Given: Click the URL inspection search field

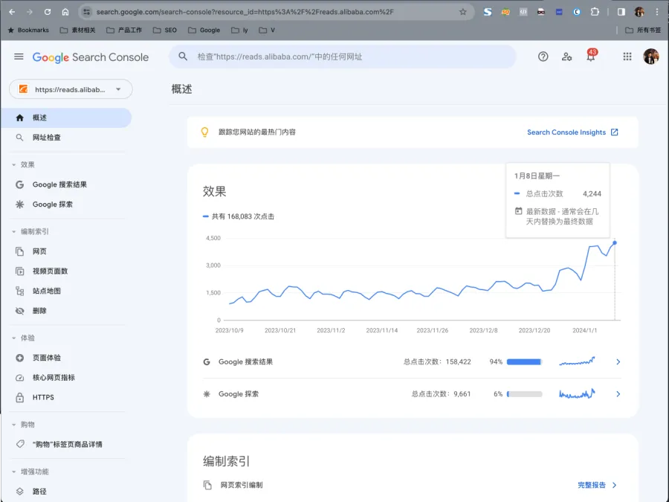Looking at the screenshot, I should click(342, 57).
